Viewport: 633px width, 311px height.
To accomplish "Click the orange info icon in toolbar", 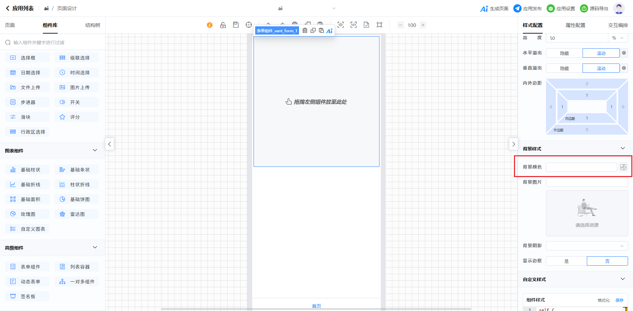I will tap(210, 25).
